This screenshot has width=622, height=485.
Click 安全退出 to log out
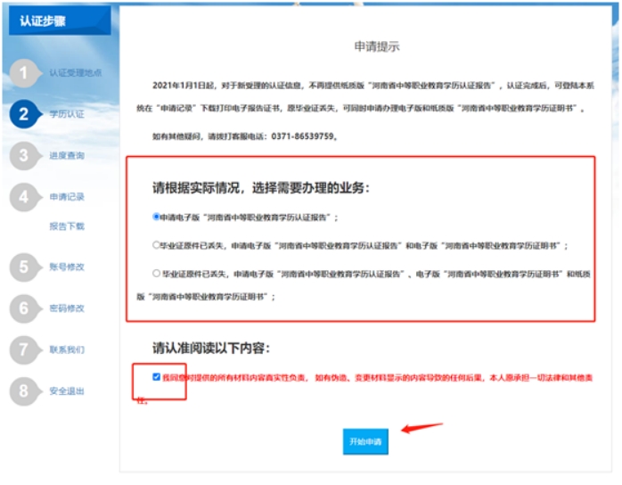67,391
